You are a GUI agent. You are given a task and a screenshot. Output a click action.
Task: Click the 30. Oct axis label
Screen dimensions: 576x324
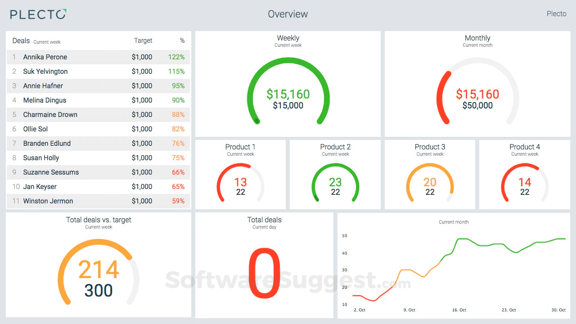coord(558,310)
